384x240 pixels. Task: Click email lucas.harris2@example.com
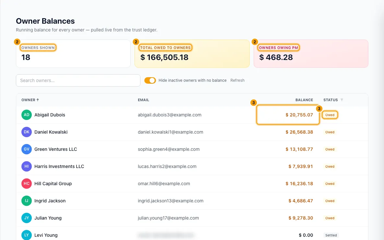coord(167,166)
